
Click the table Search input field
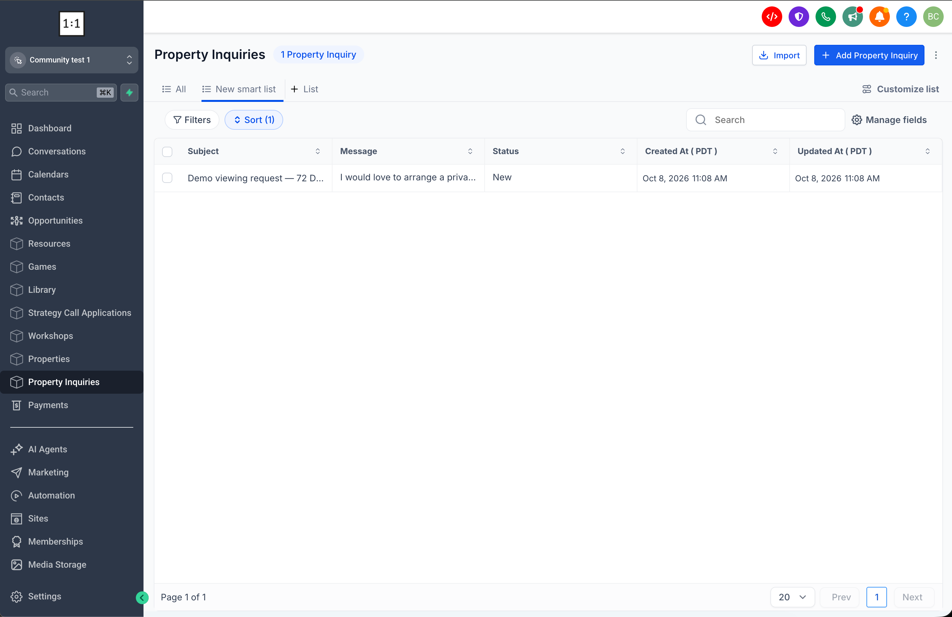pyautogui.click(x=765, y=120)
